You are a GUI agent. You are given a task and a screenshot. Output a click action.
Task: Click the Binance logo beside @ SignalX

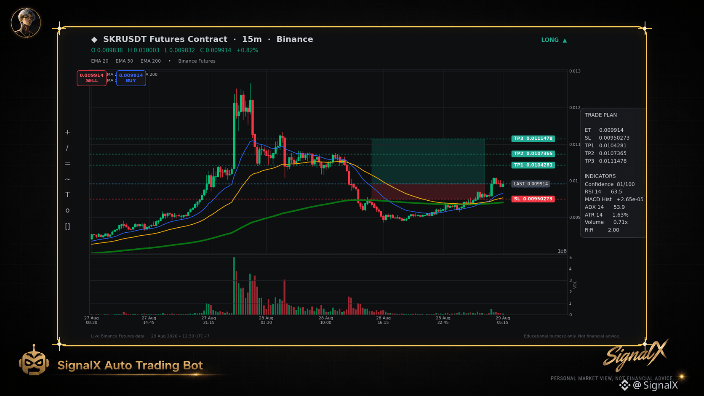pos(624,385)
